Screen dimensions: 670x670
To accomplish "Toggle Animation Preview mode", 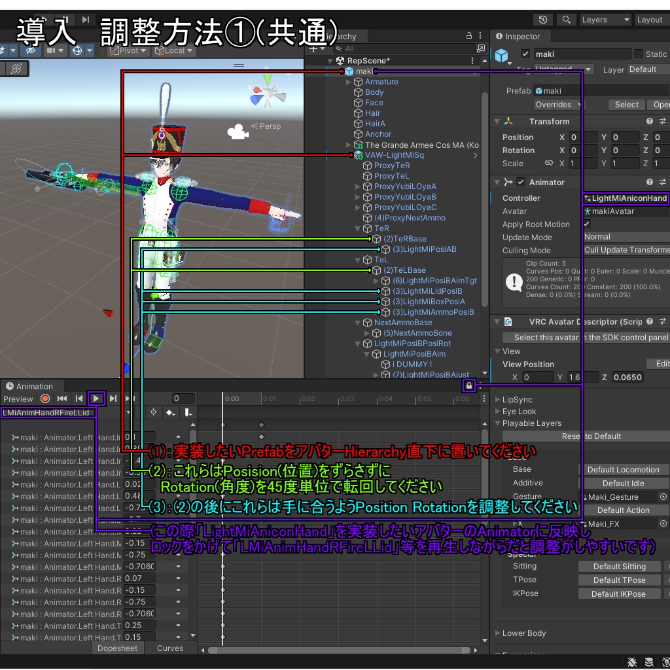I will (x=18, y=398).
